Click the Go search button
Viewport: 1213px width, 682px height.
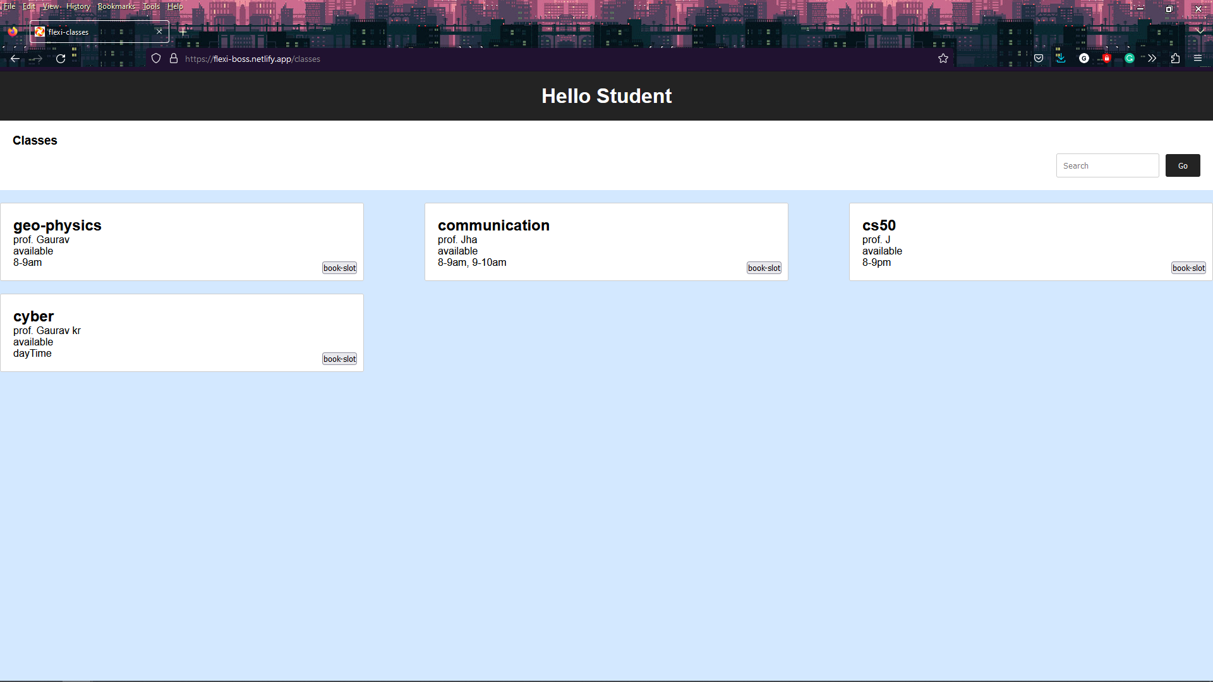coord(1182,165)
